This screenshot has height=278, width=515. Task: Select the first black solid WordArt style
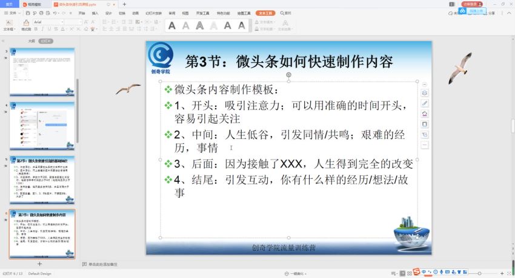pos(172,26)
